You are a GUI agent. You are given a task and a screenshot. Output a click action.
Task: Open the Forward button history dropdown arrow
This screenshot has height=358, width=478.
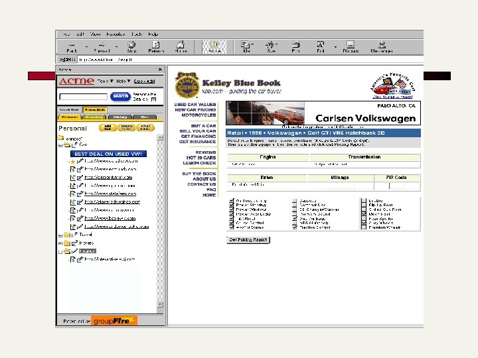click(117, 47)
